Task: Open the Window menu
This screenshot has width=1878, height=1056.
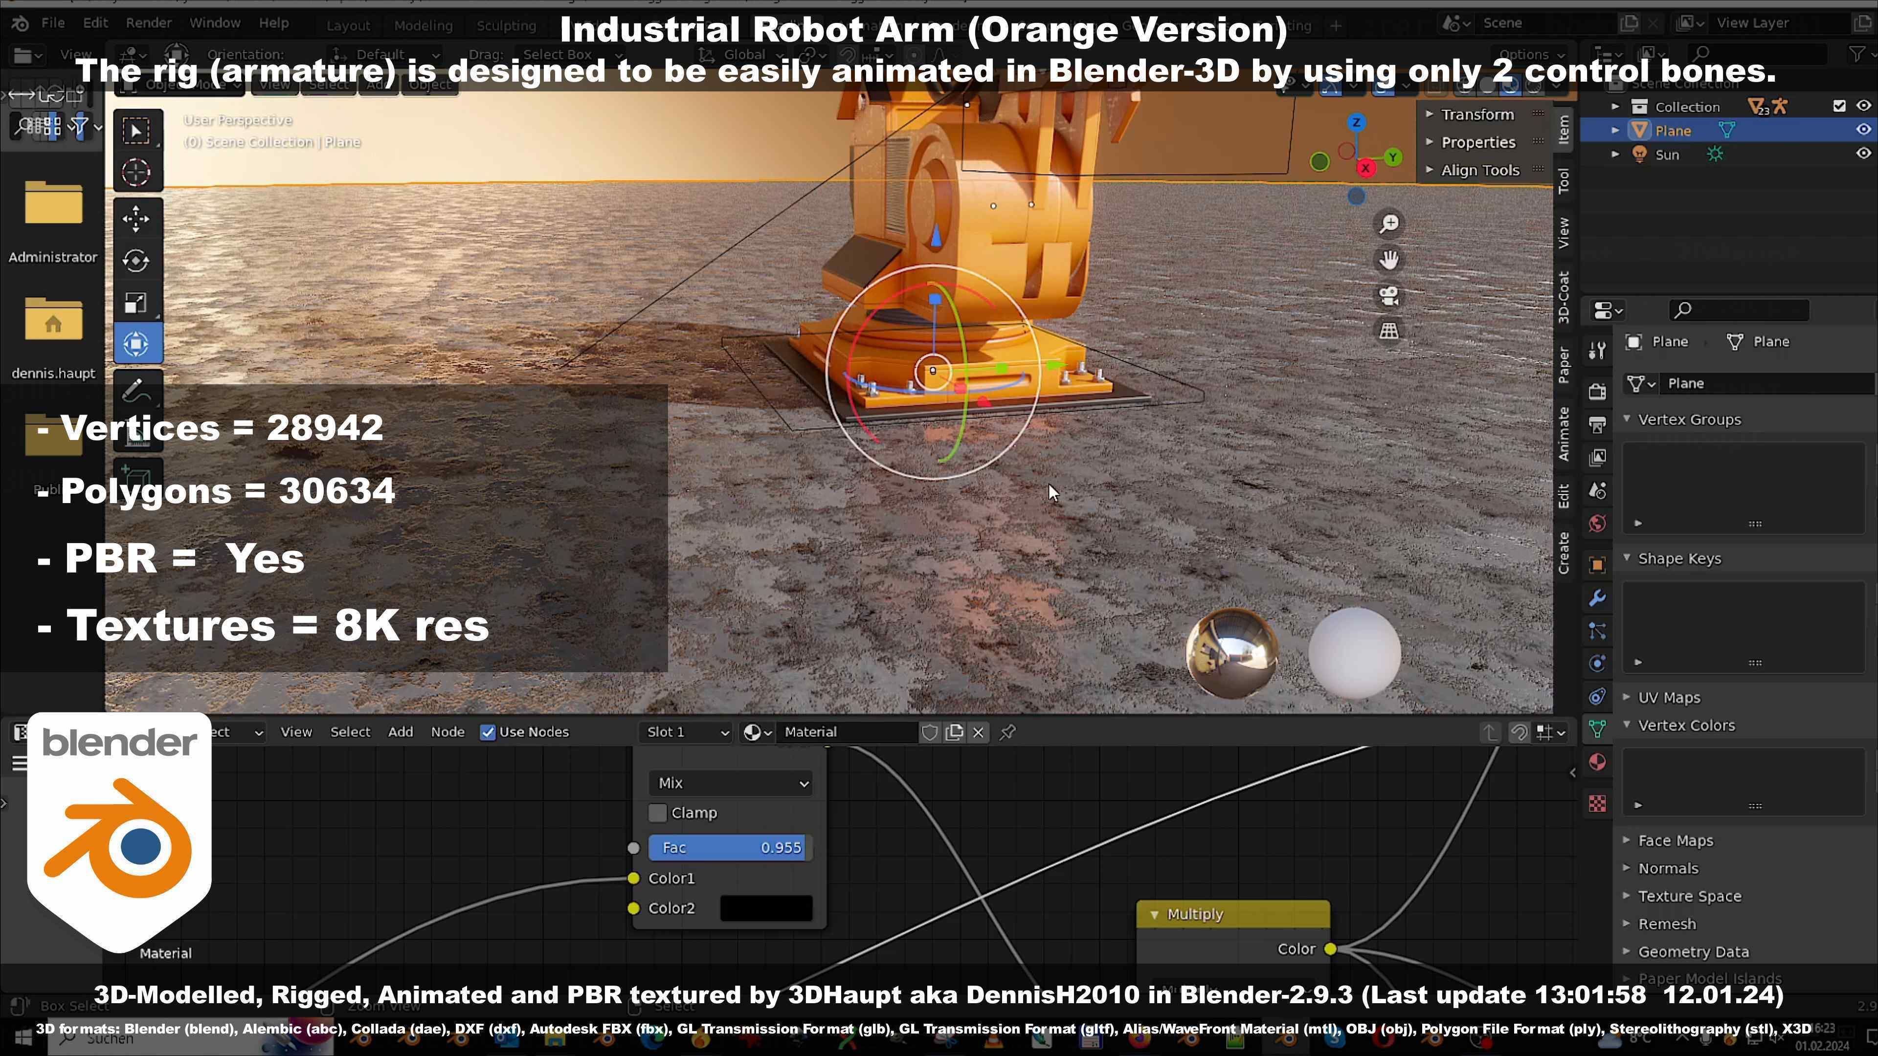Action: click(x=214, y=22)
